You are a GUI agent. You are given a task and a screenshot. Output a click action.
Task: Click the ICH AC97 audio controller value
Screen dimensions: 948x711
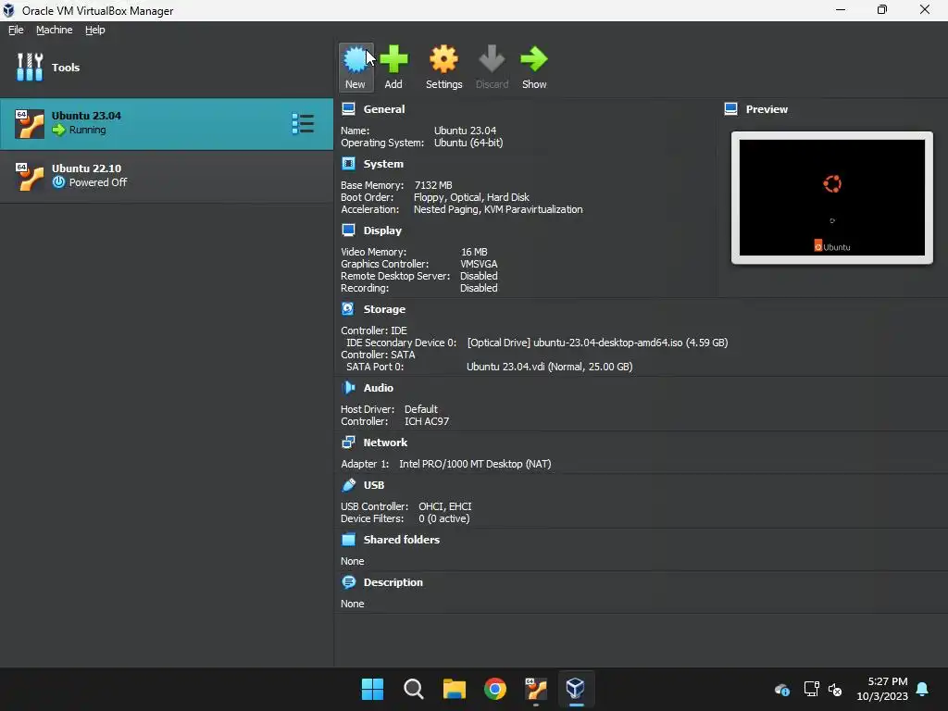tap(427, 421)
